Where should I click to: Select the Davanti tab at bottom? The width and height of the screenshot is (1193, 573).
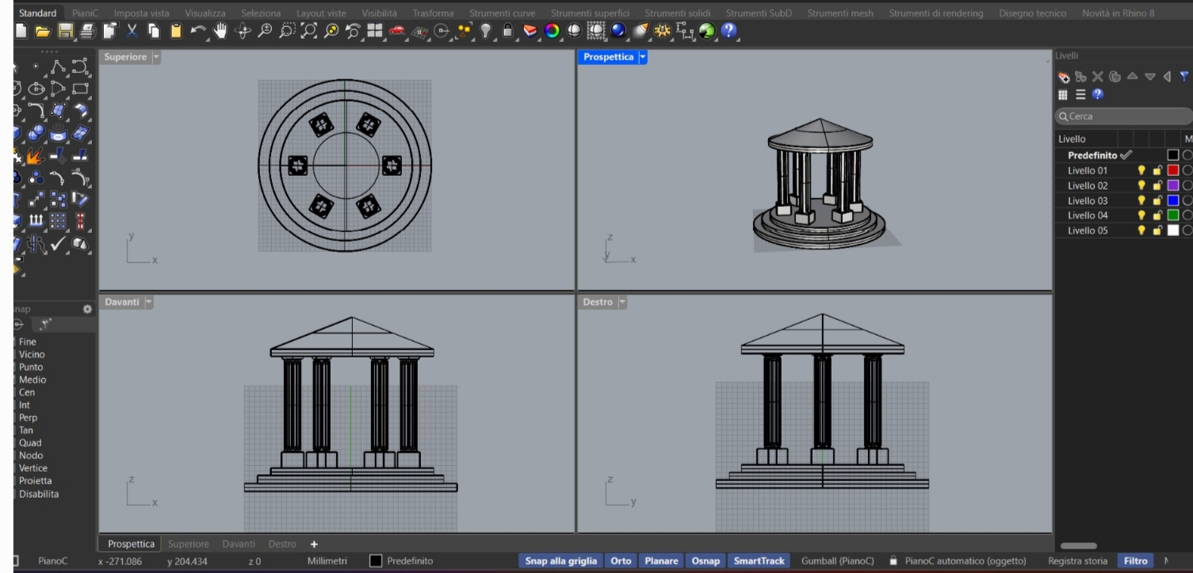[238, 544]
